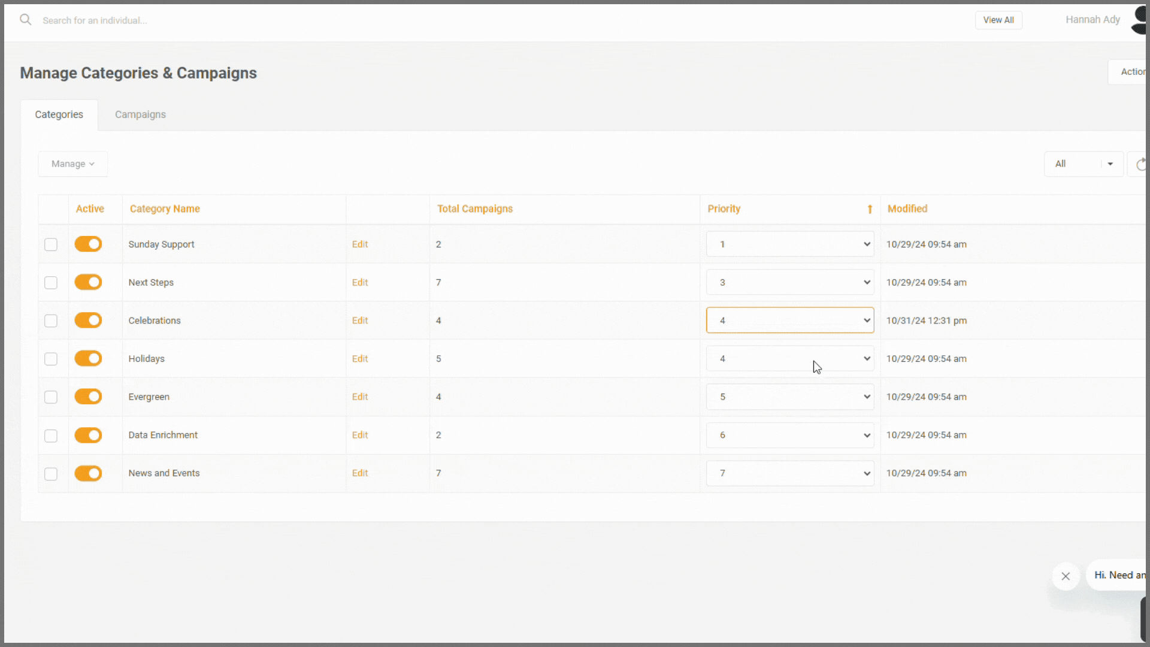Click the search magnifying glass icon
Screen dimensions: 1150x647
tap(25, 19)
